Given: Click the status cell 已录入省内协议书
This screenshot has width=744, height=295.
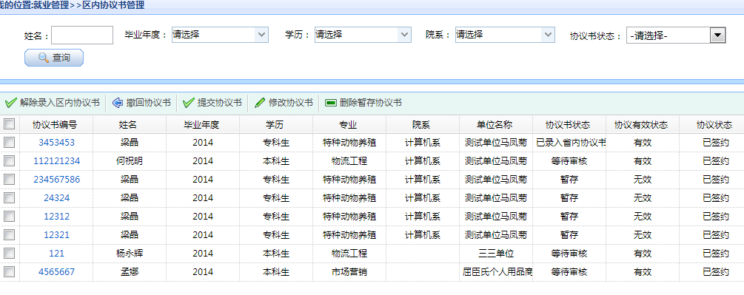Looking at the screenshot, I should coord(571,143).
